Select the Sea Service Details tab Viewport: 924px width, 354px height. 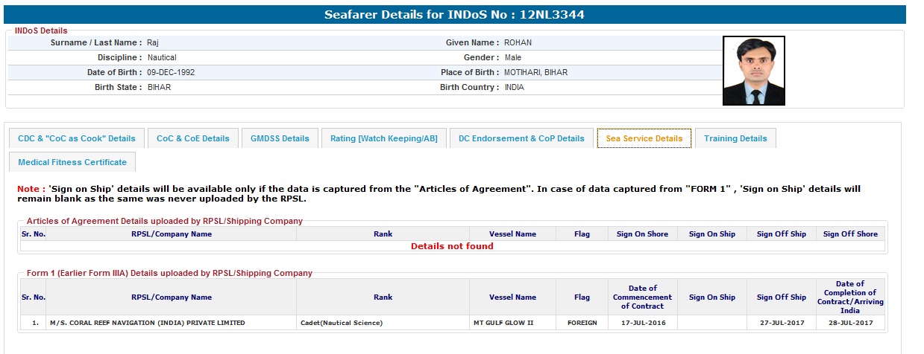point(644,138)
